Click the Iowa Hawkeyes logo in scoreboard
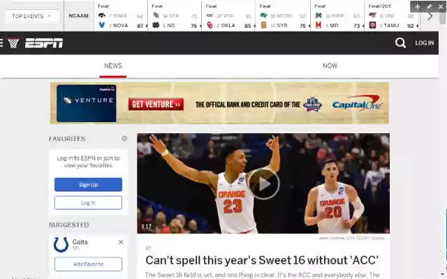 (102, 15)
